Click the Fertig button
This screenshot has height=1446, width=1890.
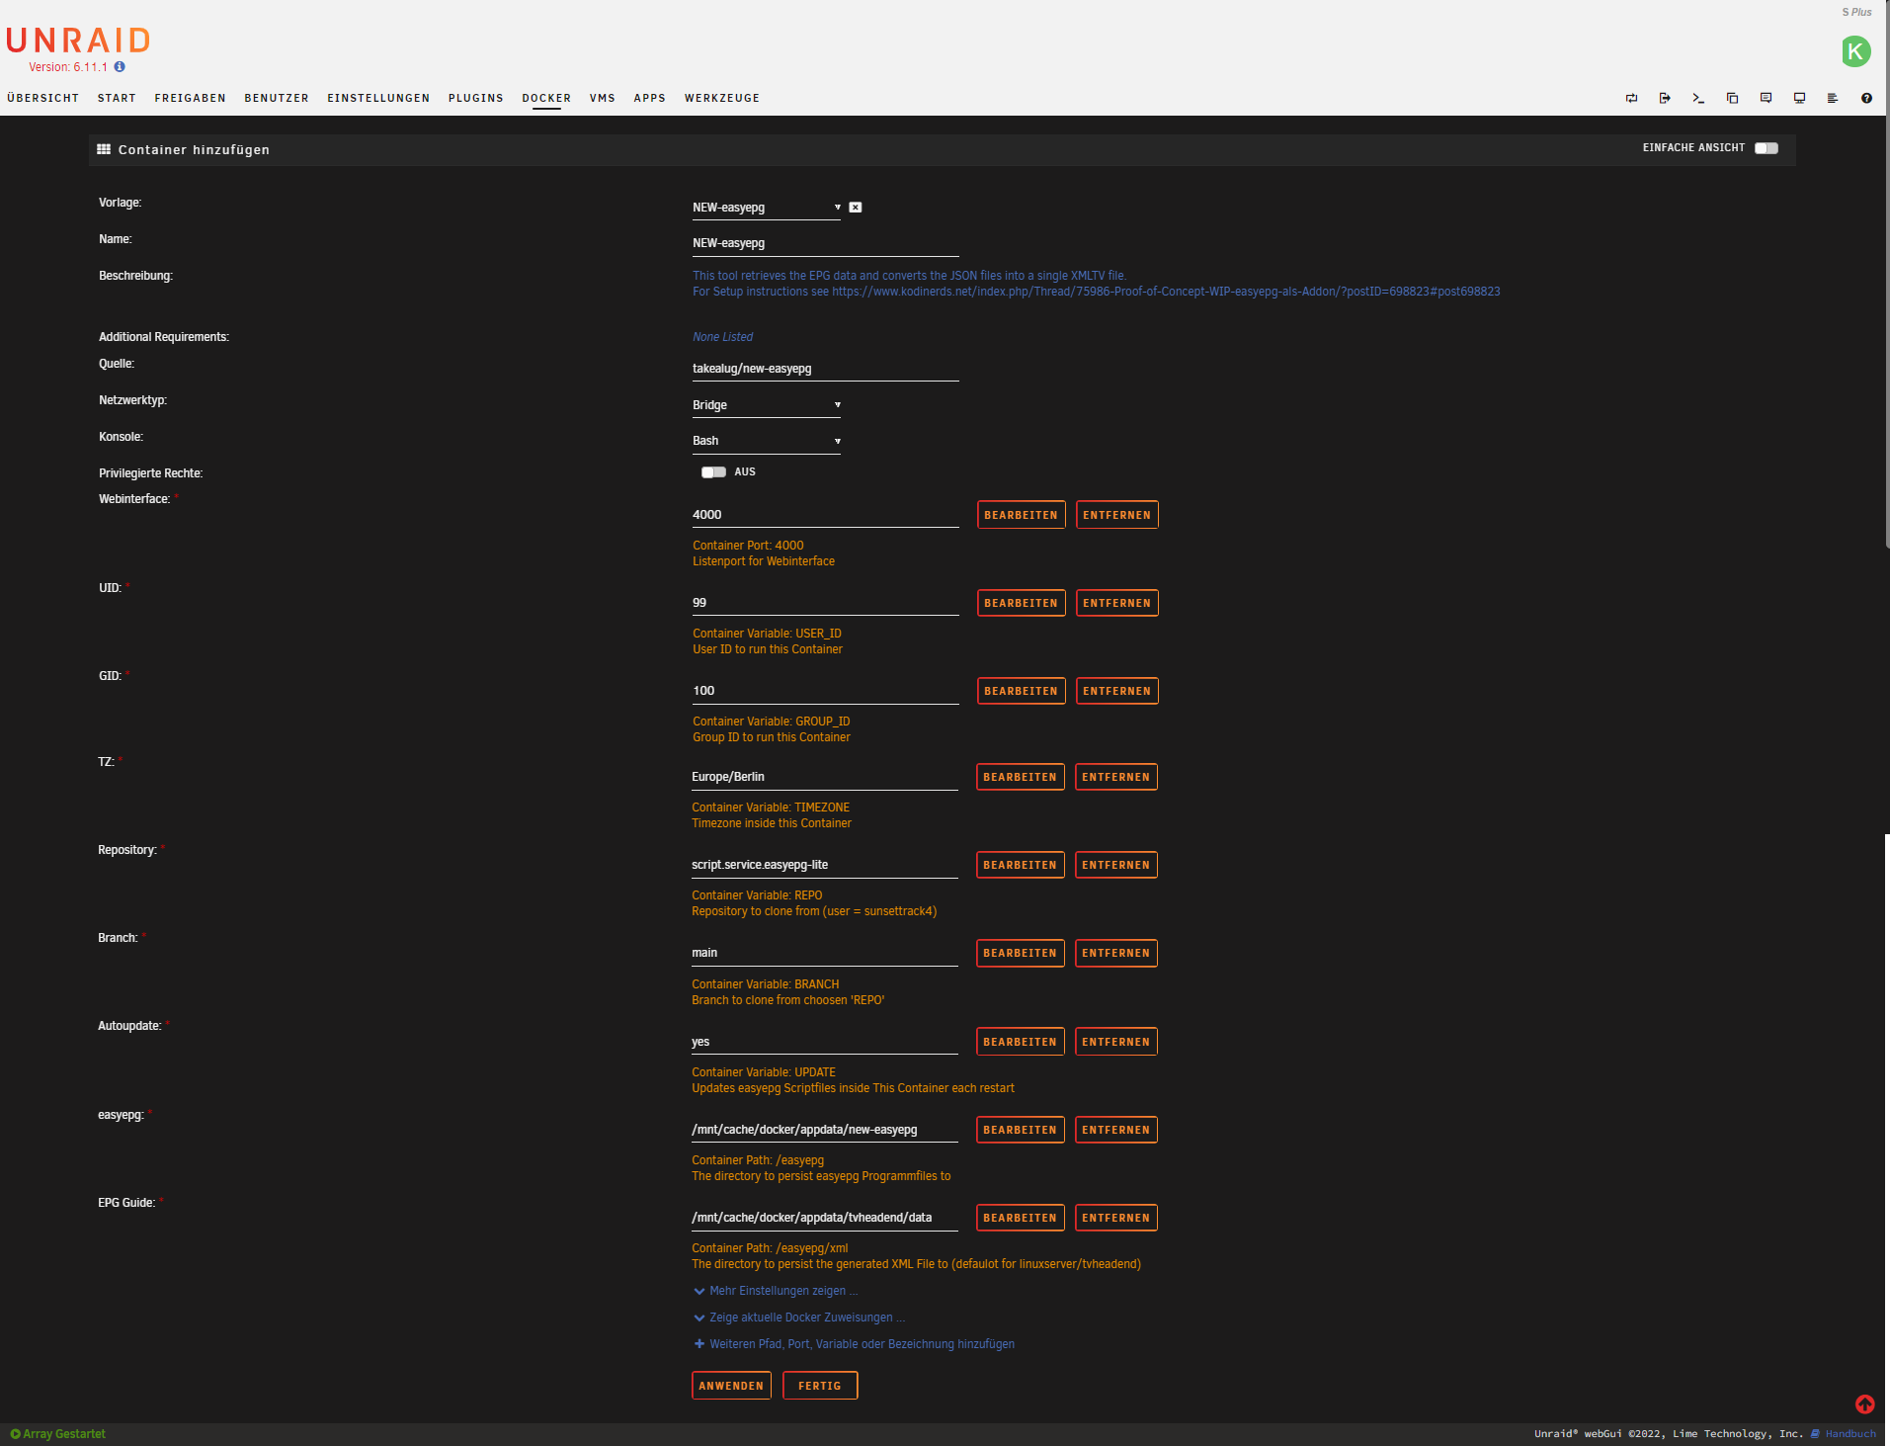pyautogui.click(x=820, y=1386)
